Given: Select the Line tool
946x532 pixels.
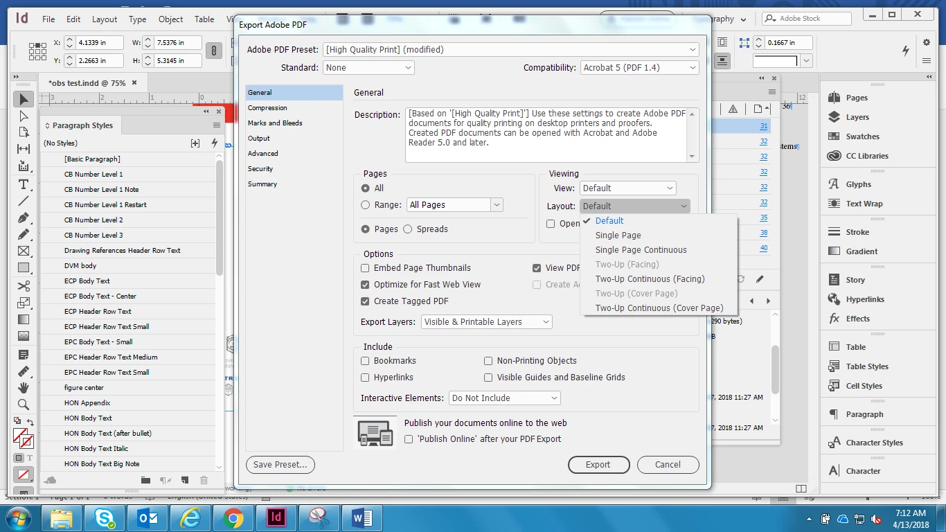Looking at the screenshot, I should [24, 201].
